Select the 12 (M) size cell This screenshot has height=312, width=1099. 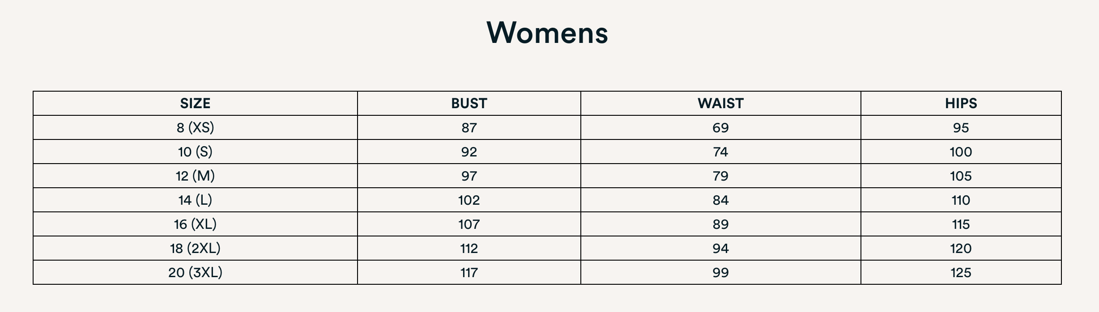coord(195,176)
